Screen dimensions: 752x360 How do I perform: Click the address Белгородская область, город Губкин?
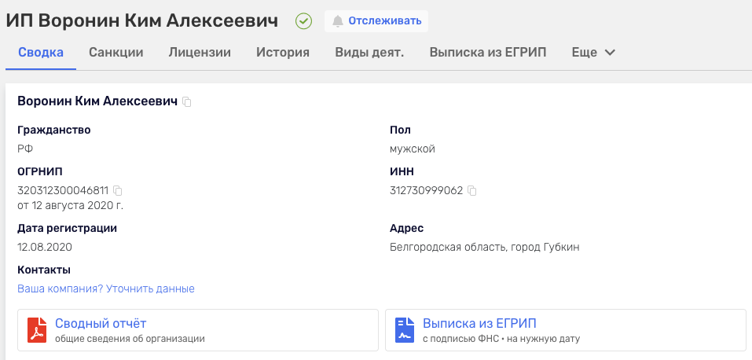tap(485, 247)
